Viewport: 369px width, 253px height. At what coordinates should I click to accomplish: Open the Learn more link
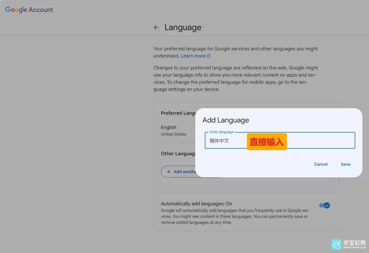pyautogui.click(x=193, y=56)
